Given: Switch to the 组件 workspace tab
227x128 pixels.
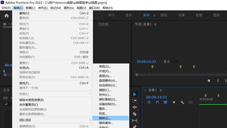Looking at the screenshot, I should 129,15.
